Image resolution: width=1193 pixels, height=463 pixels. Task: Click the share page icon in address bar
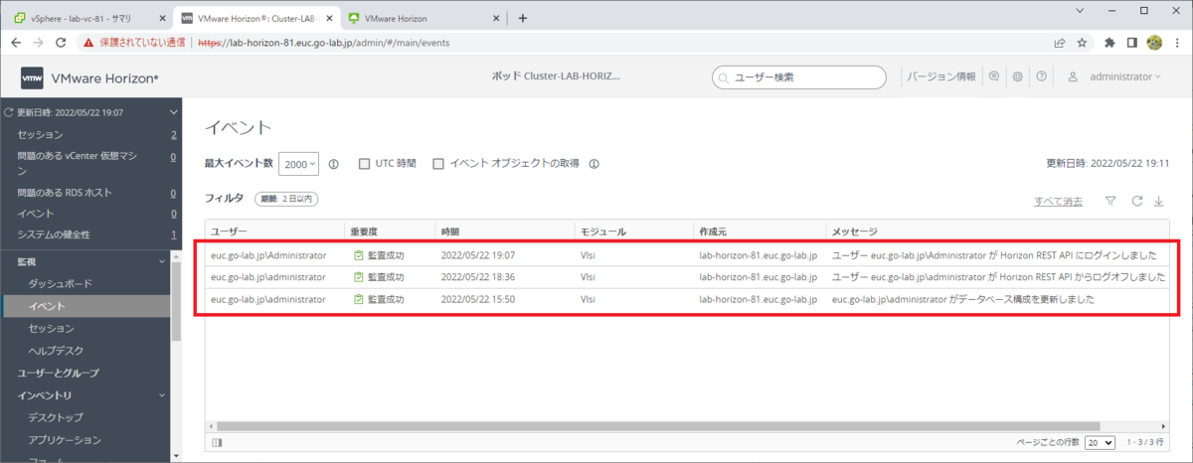[1060, 43]
